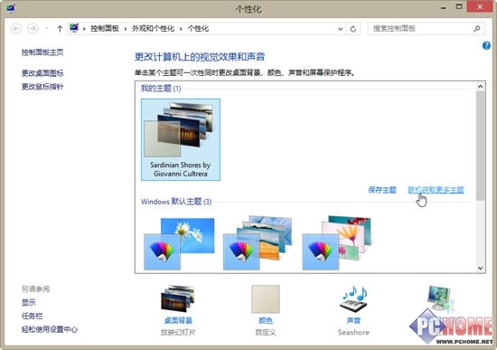Click 联机获取更多主题 link
Image resolution: width=497 pixels, height=350 pixels.
(436, 190)
